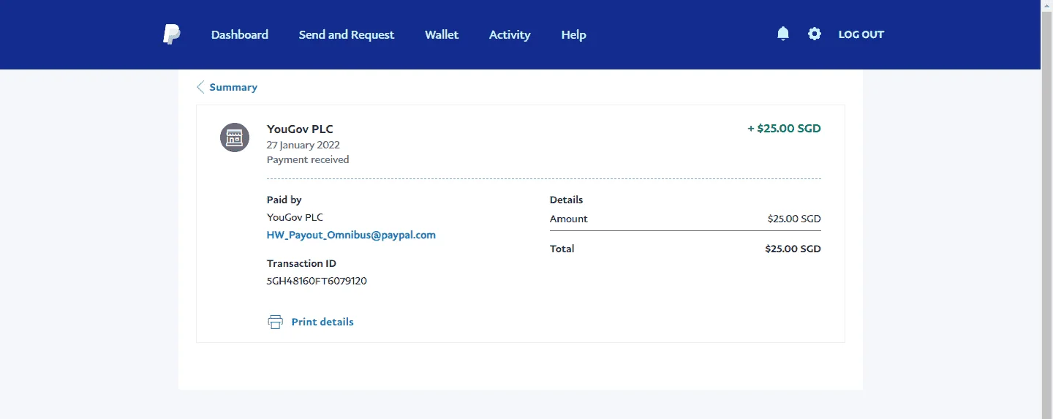Click the YouGov PLC heading title
Viewport: 1053px width, 419px height.
click(x=300, y=129)
